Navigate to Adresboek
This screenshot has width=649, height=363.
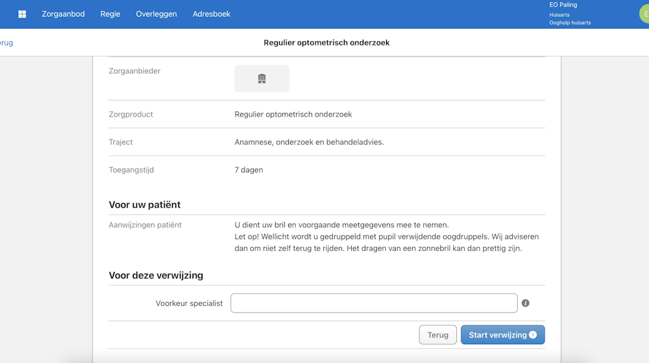point(212,14)
